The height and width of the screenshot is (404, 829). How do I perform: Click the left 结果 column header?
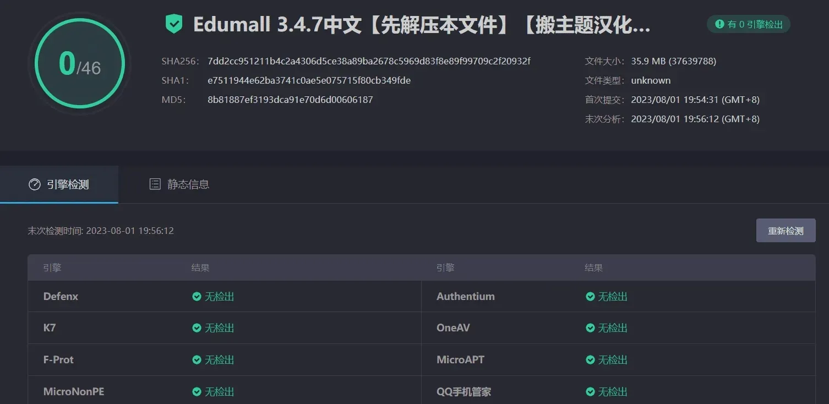coord(200,268)
